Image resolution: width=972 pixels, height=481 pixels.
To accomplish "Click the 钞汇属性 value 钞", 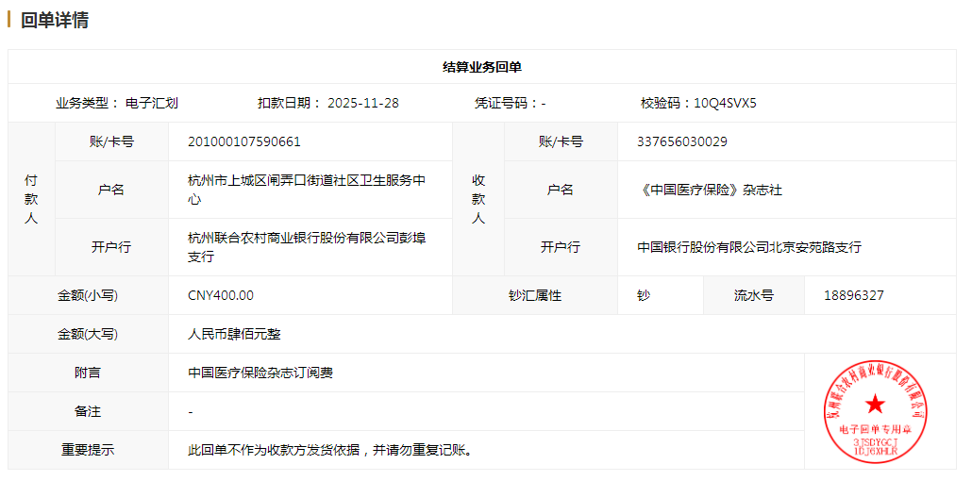I will tap(644, 295).
